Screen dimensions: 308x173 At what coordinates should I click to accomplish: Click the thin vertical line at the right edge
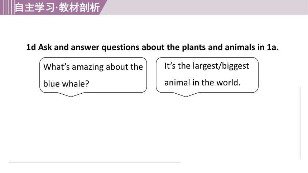click(x=301, y=123)
